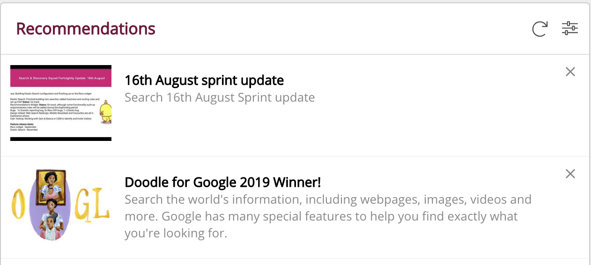Dismiss the 16th August sprint update recommendation
This screenshot has width=591, height=265.
point(570,72)
